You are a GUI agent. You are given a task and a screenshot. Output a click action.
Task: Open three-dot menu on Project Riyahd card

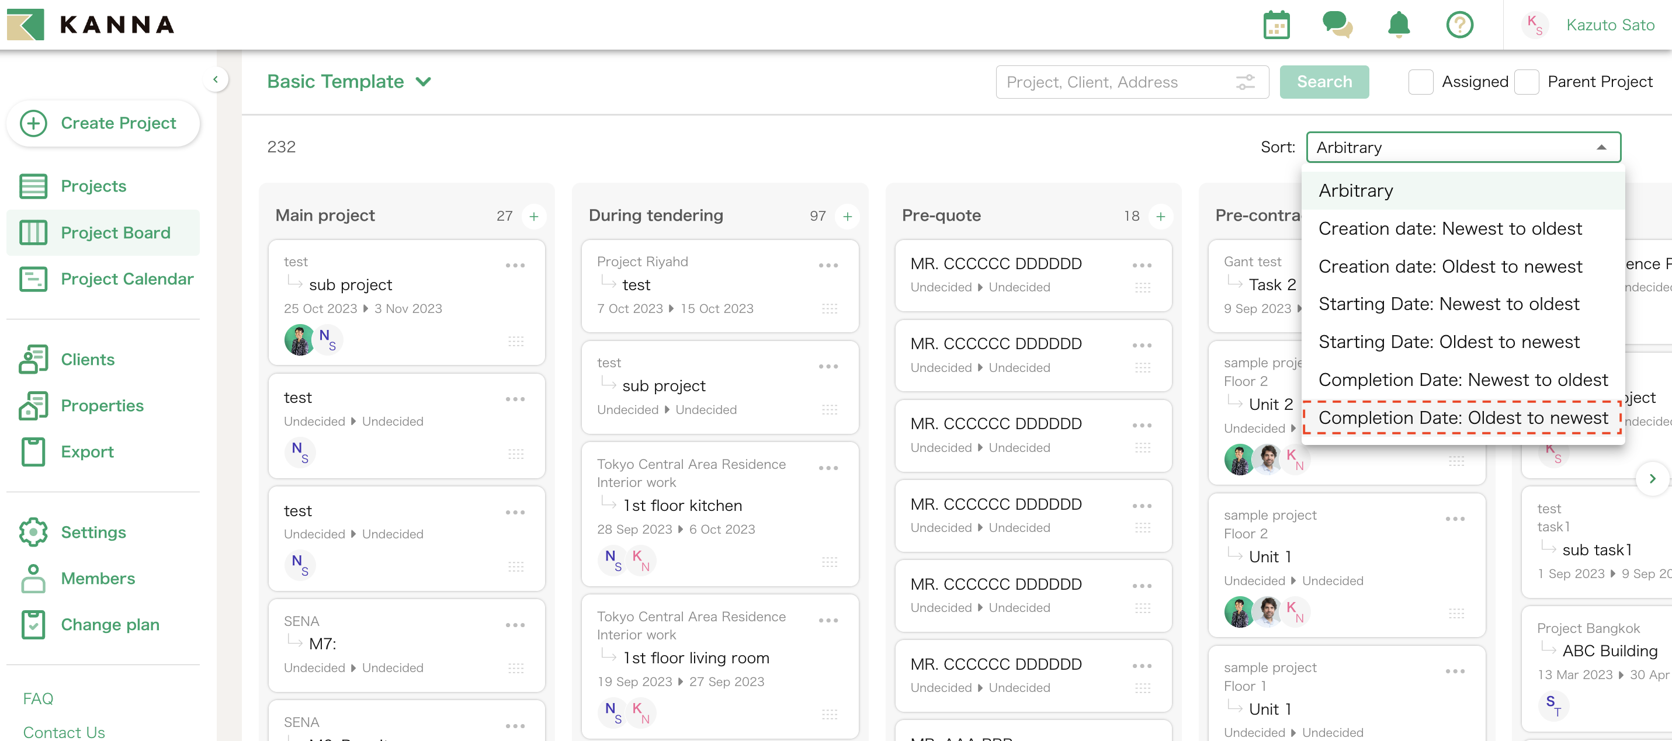tap(828, 265)
